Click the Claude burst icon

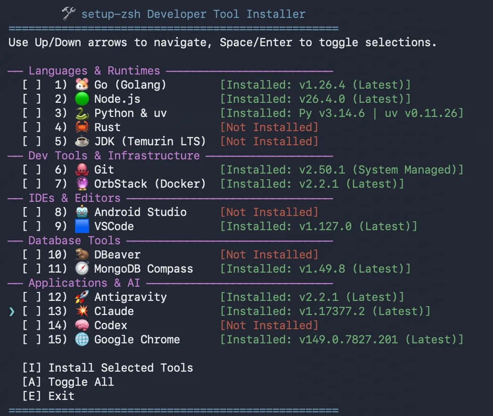click(82, 311)
